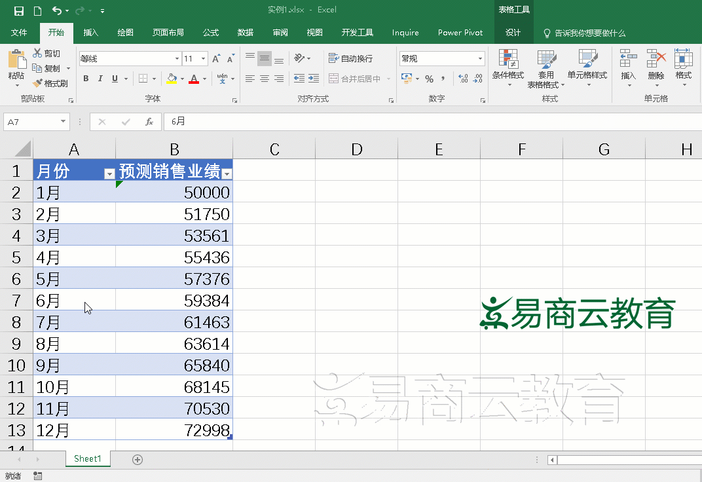702x482 pixels.
Task: Open the Power Pivot tab
Action: pos(460,33)
